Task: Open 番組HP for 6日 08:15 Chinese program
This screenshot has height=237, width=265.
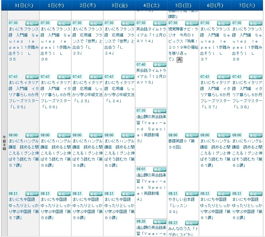Action: (x=223, y=194)
